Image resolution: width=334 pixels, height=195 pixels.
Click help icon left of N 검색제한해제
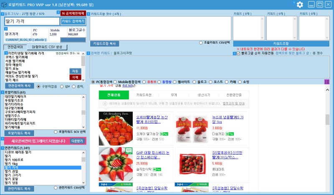[58, 13]
